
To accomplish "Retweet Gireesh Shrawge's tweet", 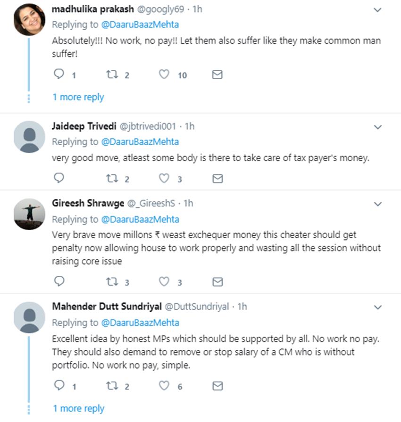I will pyautogui.click(x=112, y=282).
